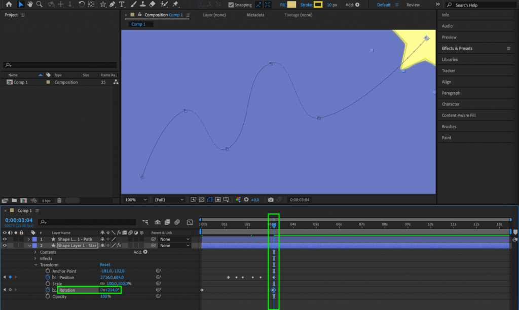
Task: Select the Rotation tool
Action: 81,5
